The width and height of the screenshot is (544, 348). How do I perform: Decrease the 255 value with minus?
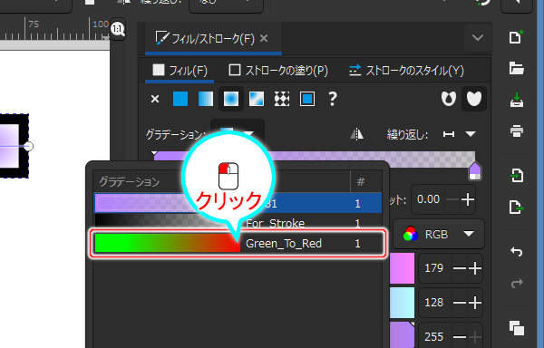[460, 336]
